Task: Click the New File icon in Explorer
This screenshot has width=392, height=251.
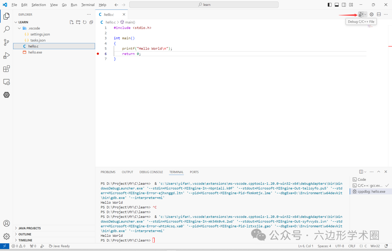Action: pos(72,22)
